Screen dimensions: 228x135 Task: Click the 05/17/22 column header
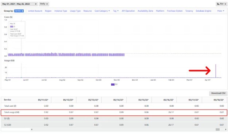pos(193,100)
